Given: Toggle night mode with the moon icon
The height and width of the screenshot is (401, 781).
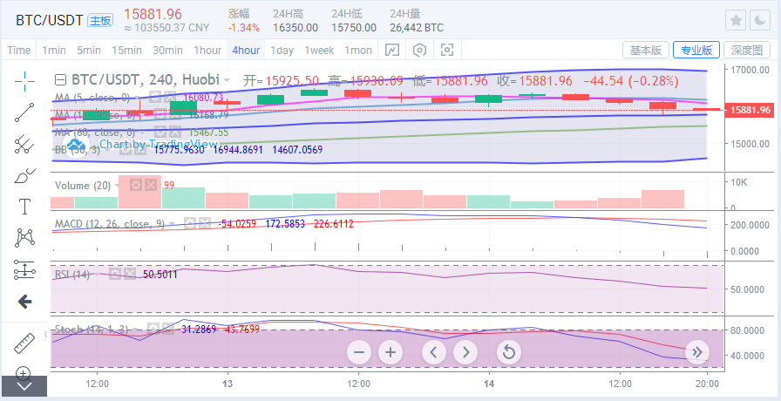Looking at the screenshot, I should click(759, 20).
